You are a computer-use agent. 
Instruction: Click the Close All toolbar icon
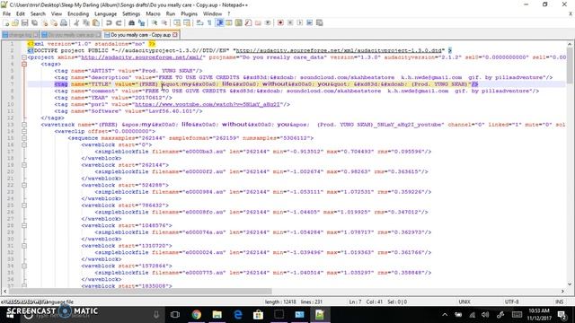tap(54, 23)
